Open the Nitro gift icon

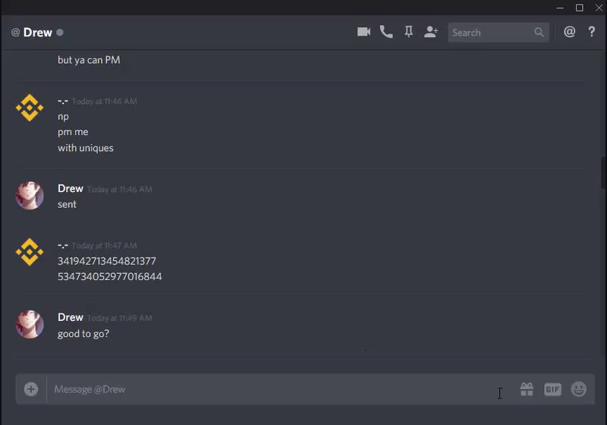tap(527, 389)
